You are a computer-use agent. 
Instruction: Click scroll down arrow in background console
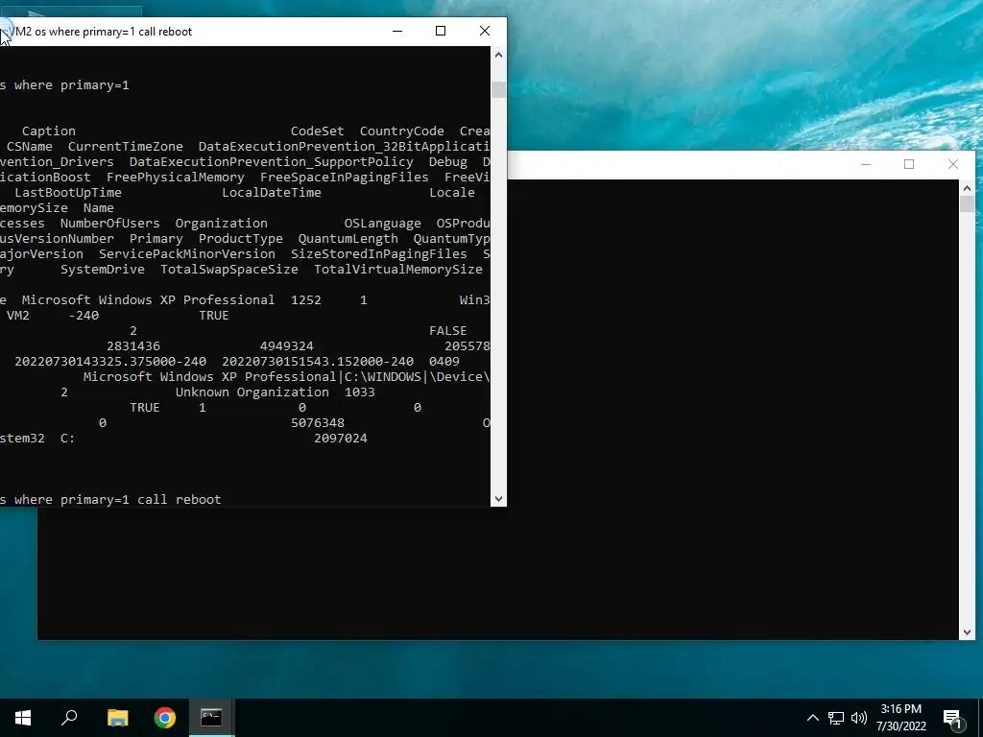967,632
